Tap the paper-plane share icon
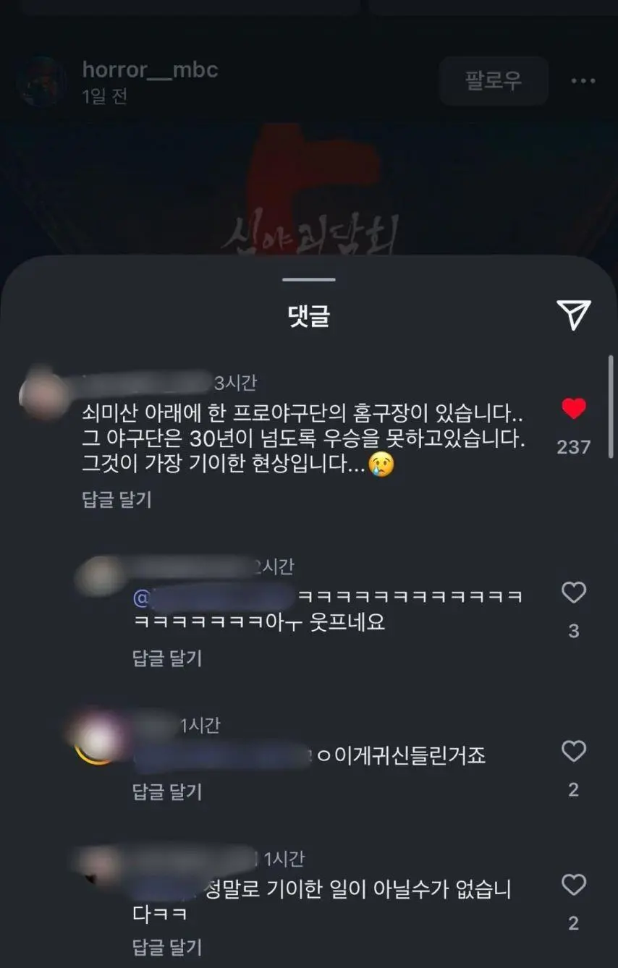 pos(574,315)
